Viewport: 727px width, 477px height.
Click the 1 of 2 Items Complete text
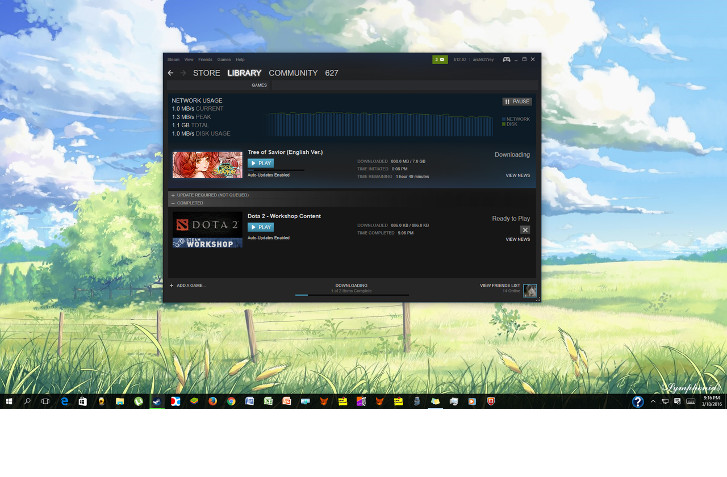pyautogui.click(x=351, y=291)
